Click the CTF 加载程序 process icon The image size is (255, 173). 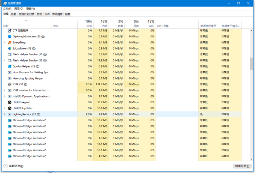coord(10,31)
